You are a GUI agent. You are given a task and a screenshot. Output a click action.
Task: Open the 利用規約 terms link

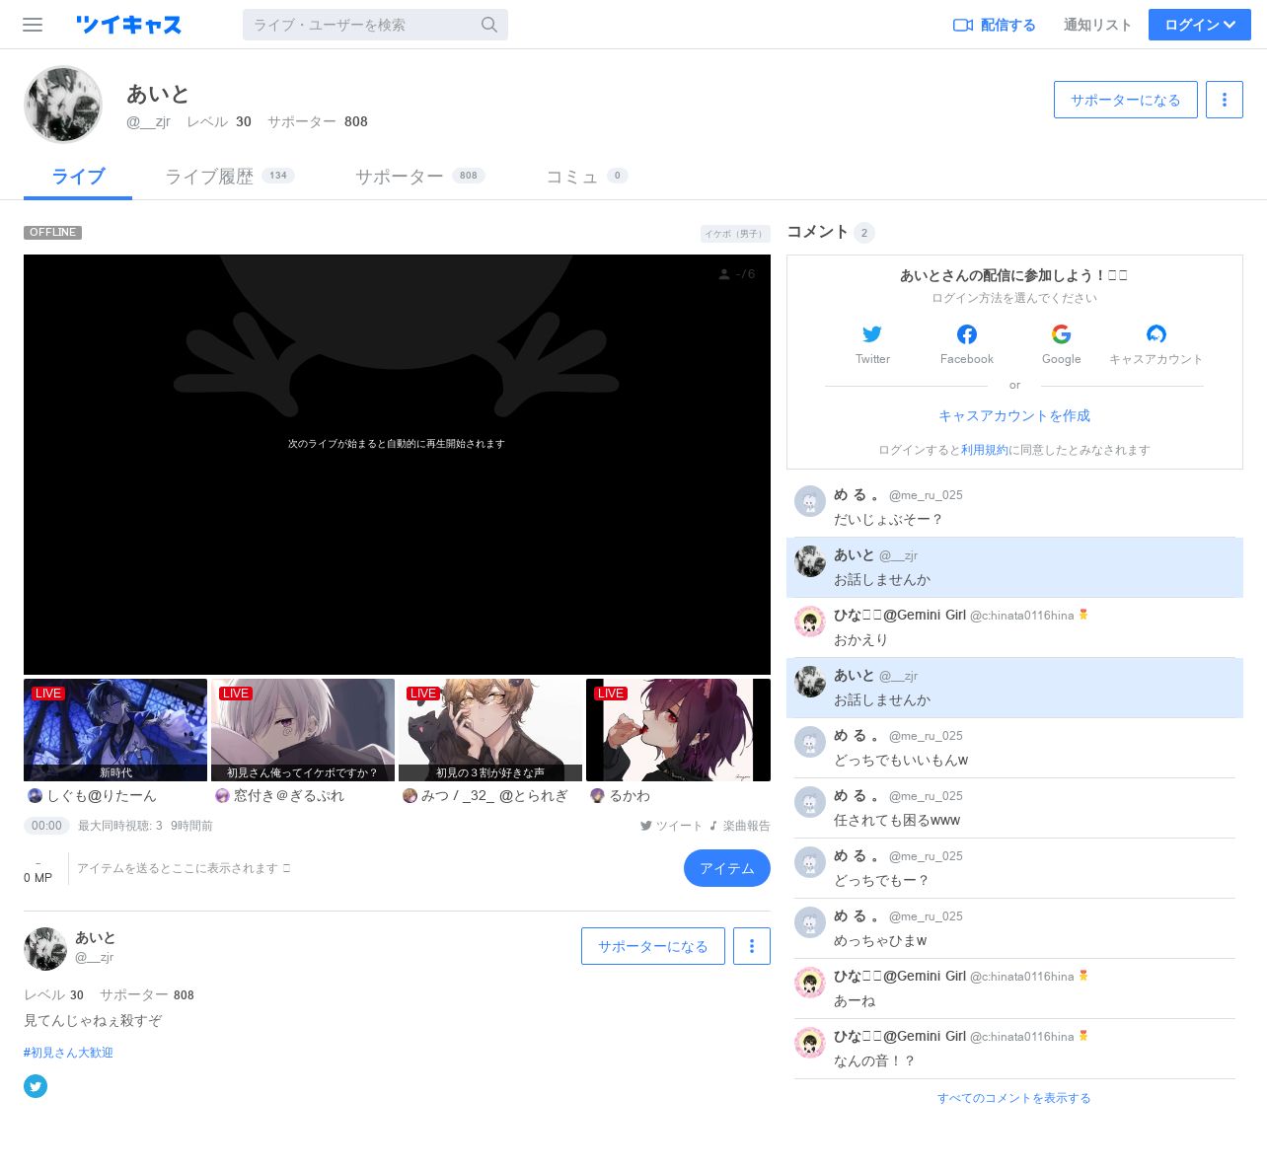pyautogui.click(x=985, y=450)
